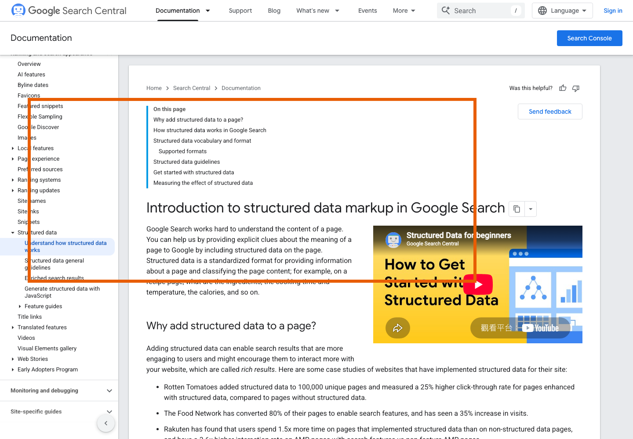This screenshot has width=633, height=439.
Task: Click the Google Search Central logo
Action: pos(69,11)
